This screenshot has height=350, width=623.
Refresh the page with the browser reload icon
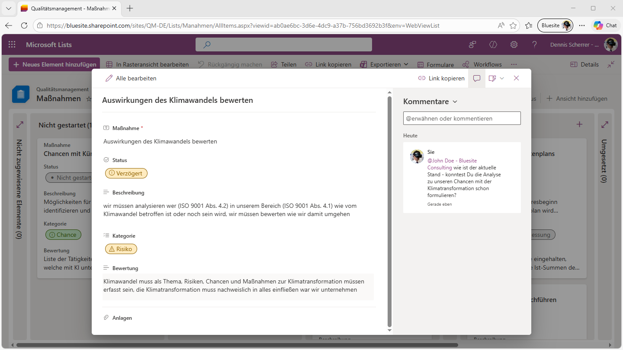coord(24,25)
